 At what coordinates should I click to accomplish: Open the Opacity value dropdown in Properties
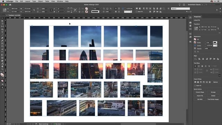pyautogui.click(x=211, y=49)
